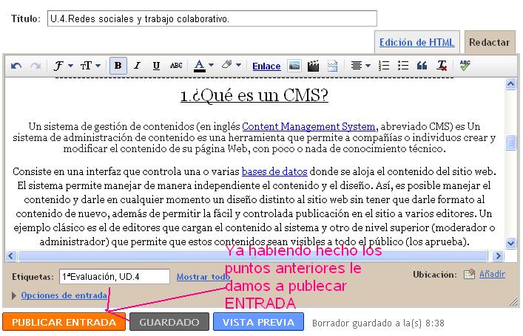Select the Redactar tab
The width and height of the screenshot is (523, 336).
click(x=489, y=42)
